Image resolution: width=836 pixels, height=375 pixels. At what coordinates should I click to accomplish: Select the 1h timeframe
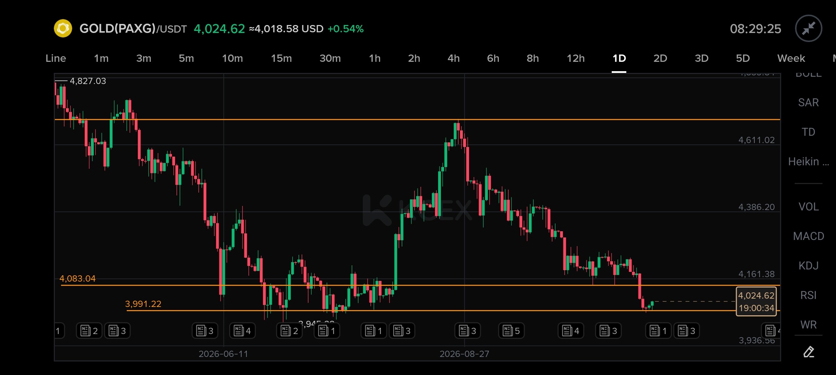375,58
